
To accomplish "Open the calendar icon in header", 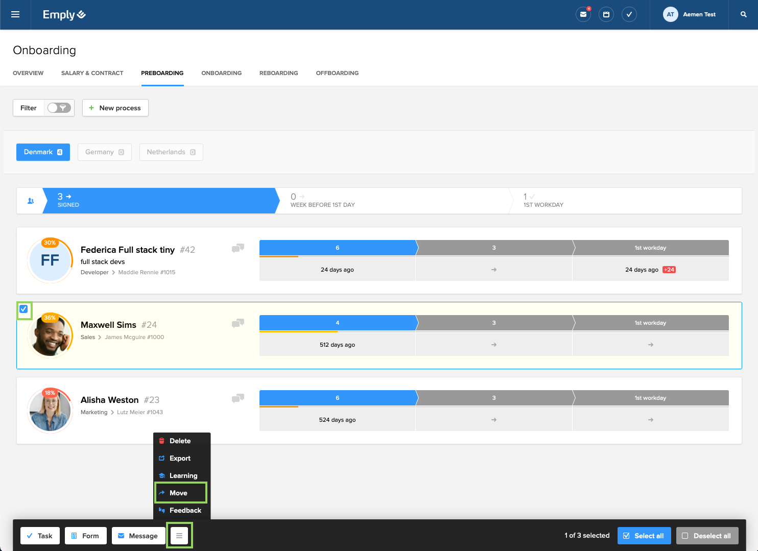I will click(x=606, y=14).
